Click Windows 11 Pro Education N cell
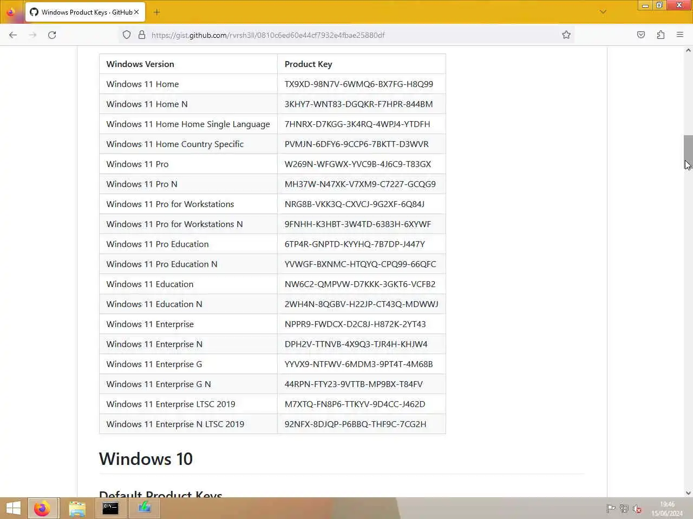693x519 pixels. pyautogui.click(x=188, y=264)
